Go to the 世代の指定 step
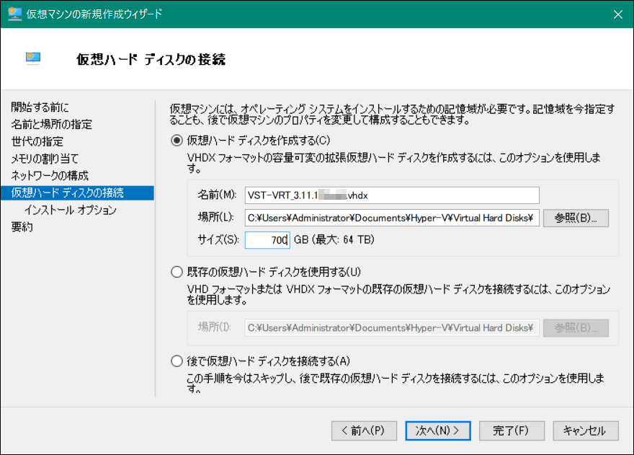This screenshot has width=634, height=455. point(37,141)
